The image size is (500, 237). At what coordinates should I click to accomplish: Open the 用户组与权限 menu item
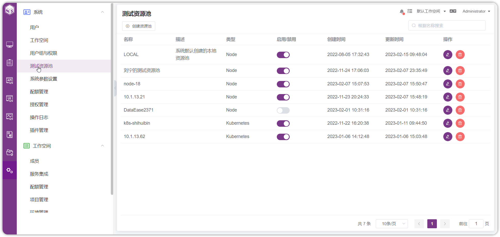(44, 53)
